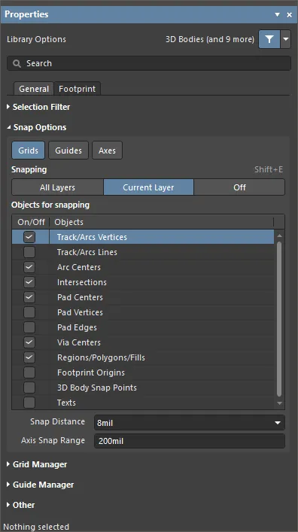Image resolution: width=298 pixels, height=532 pixels.
Task: Click the objects list scroll down arrow
Action: [x=279, y=403]
